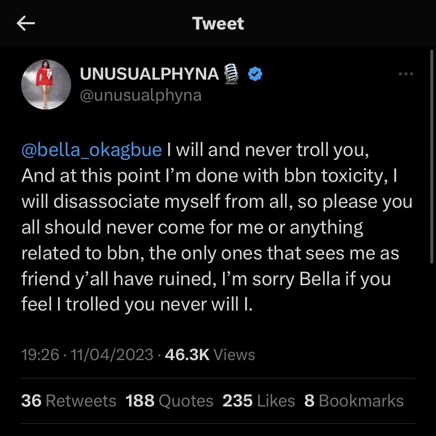Click the 46.3K Views counter
Screen dimensions: 436x436
(211, 355)
